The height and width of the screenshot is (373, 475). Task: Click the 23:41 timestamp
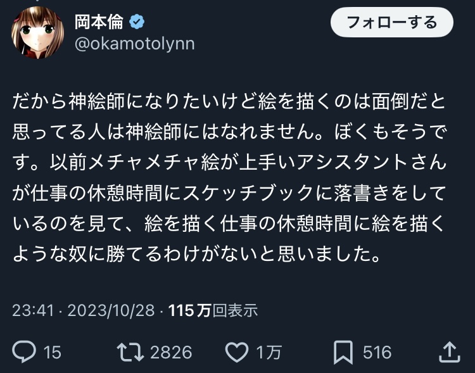click(30, 311)
